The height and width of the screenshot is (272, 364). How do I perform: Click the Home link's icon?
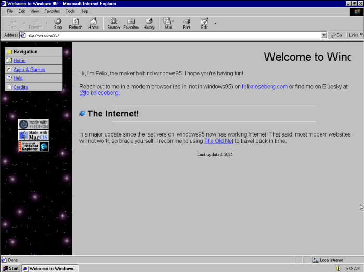tap(9, 60)
